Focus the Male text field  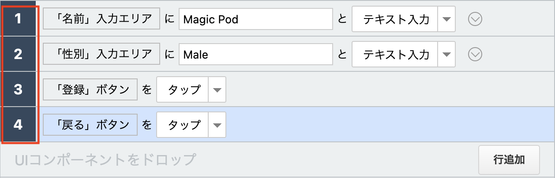pos(255,54)
